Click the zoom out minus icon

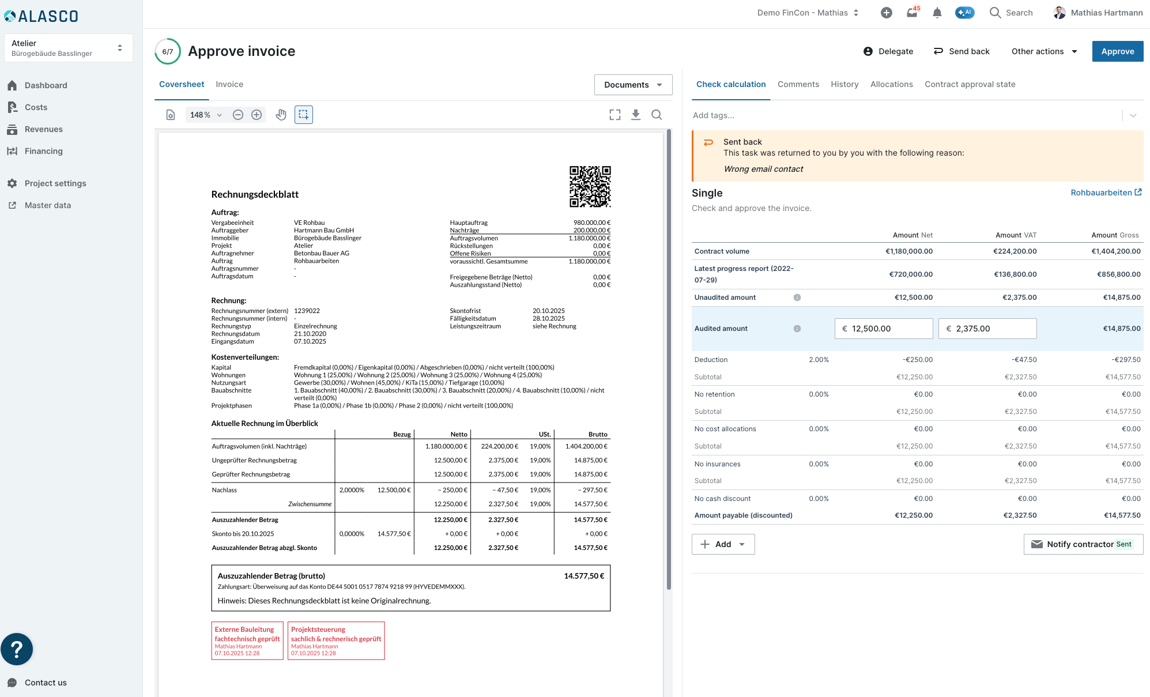pos(238,115)
